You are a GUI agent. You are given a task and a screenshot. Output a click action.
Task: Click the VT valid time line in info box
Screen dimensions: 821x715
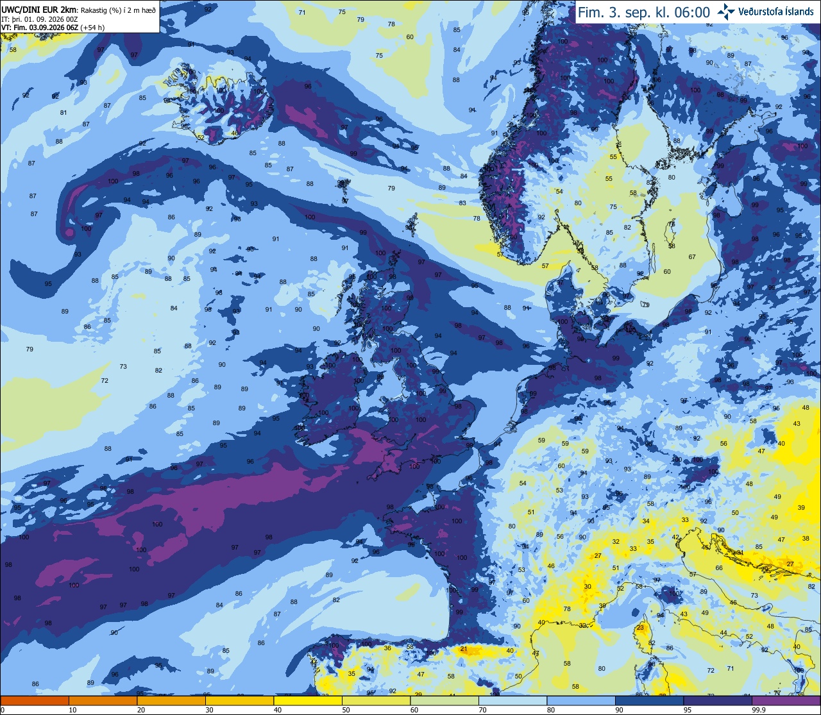[x=53, y=28]
